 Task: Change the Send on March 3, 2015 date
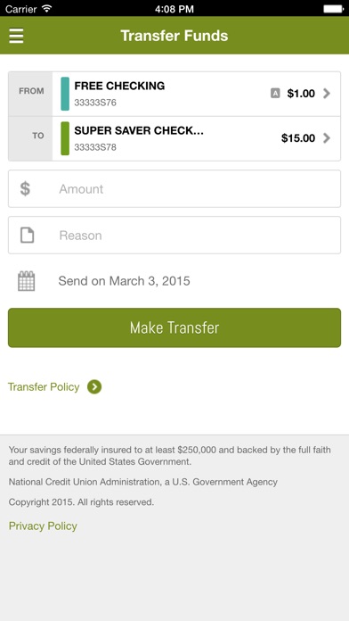pos(124,281)
